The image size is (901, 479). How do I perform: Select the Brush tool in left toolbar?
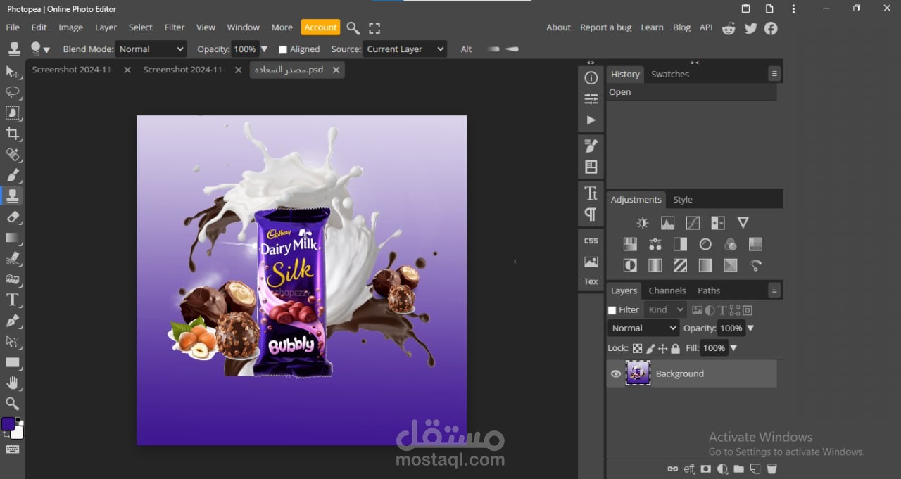click(x=12, y=175)
